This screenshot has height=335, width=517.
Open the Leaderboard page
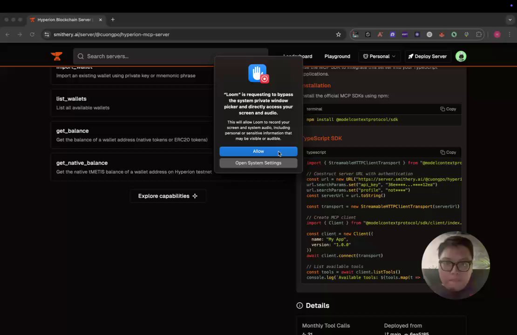[x=298, y=56]
